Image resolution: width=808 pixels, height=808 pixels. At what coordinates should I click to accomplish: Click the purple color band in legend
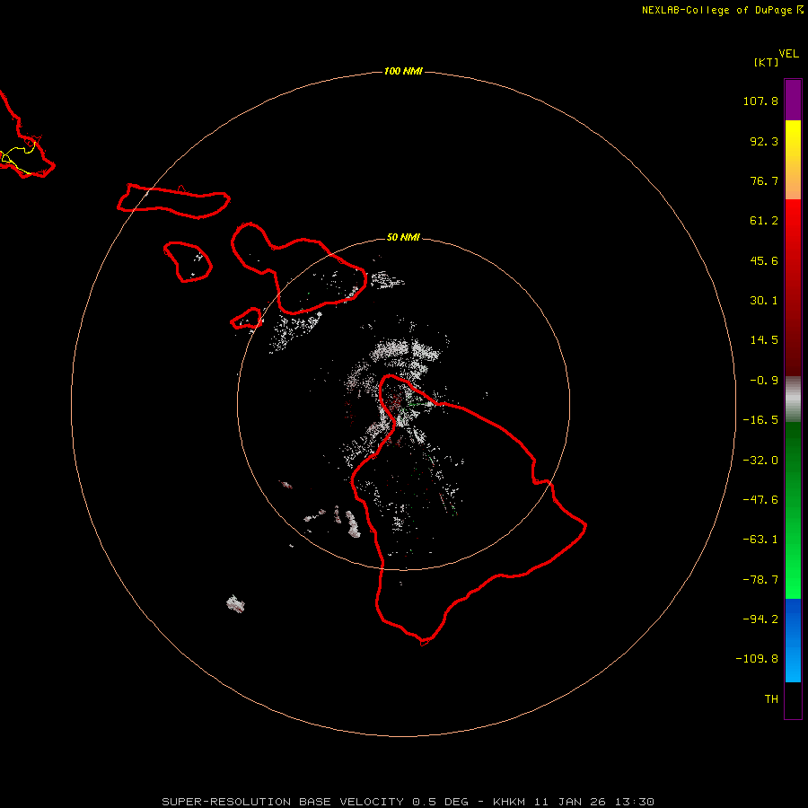[x=793, y=100]
